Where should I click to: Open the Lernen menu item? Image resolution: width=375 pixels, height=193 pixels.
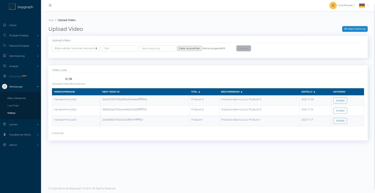[x=13, y=124]
